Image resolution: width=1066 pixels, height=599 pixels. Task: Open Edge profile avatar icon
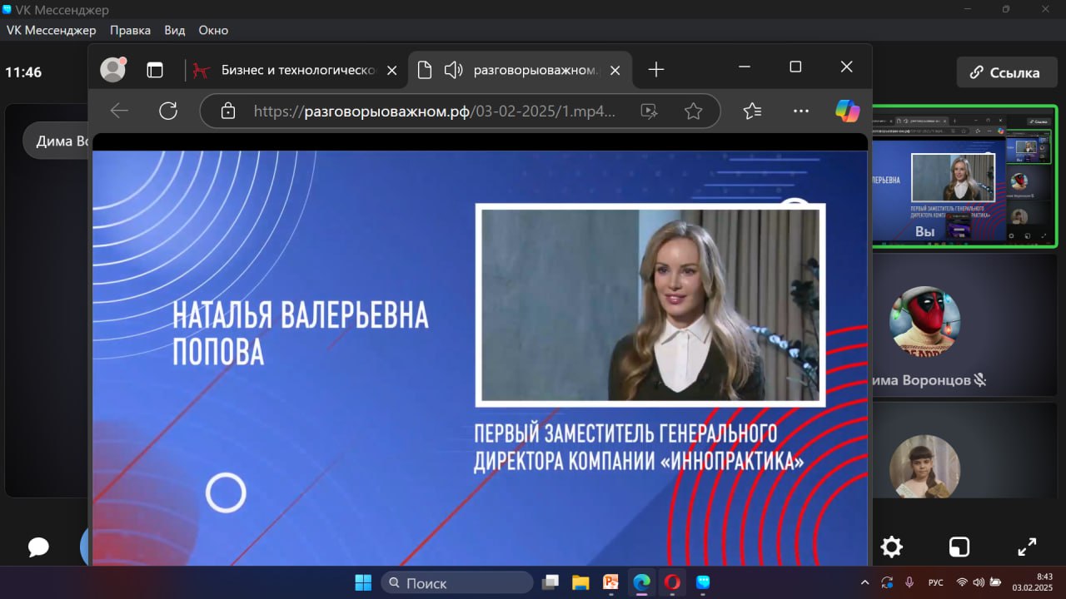[112, 70]
